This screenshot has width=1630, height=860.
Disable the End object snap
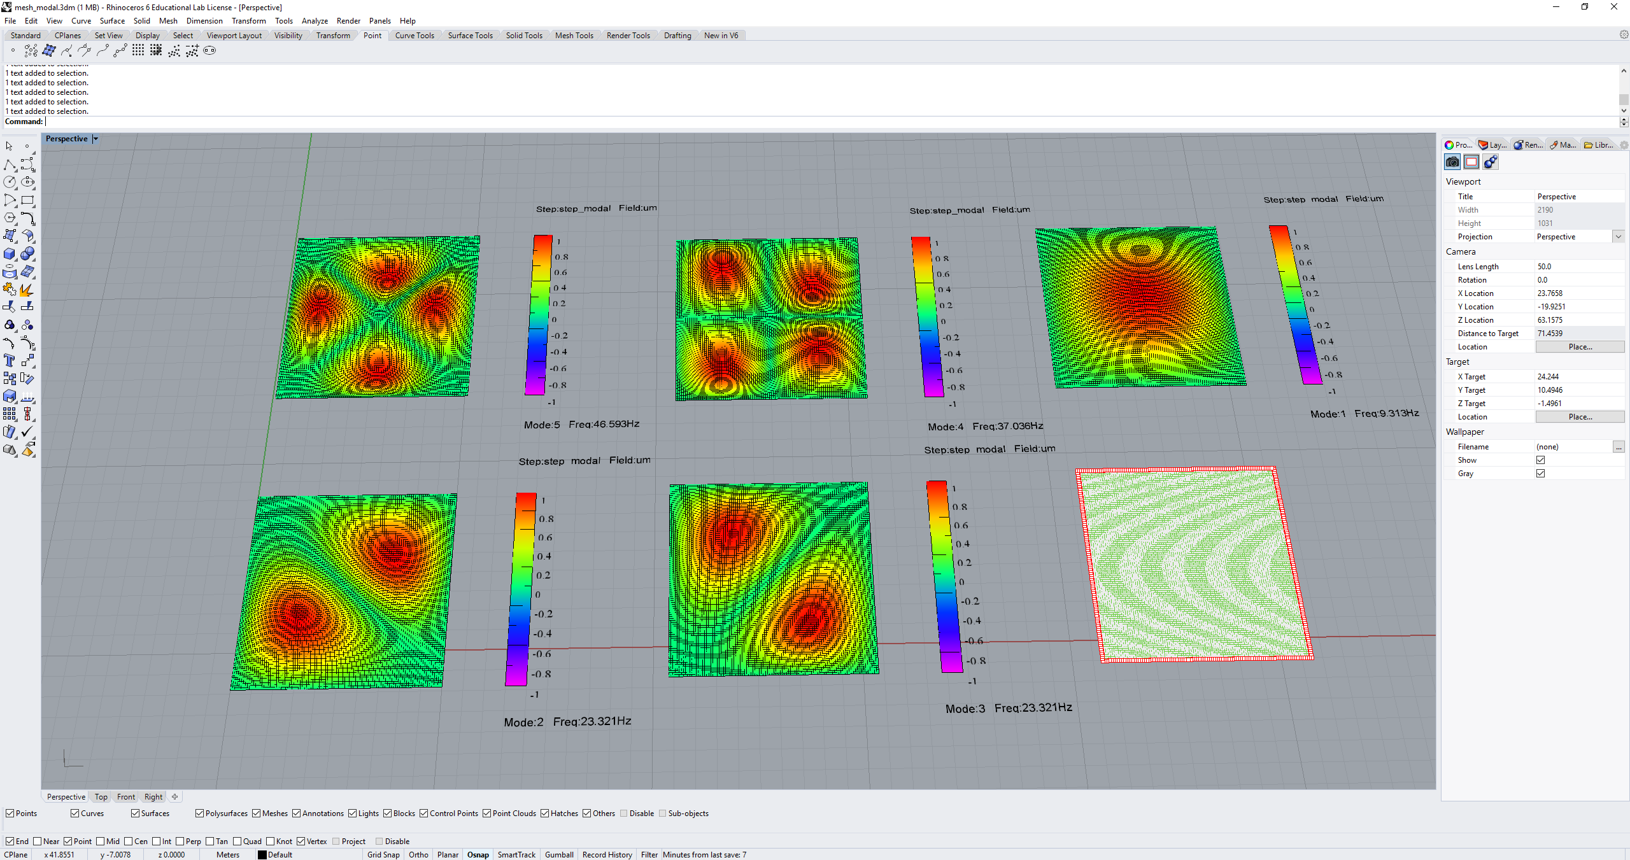(x=11, y=841)
